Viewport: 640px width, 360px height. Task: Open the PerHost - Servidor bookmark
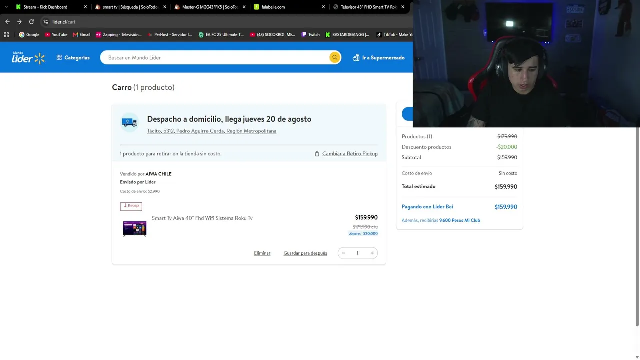(169, 35)
